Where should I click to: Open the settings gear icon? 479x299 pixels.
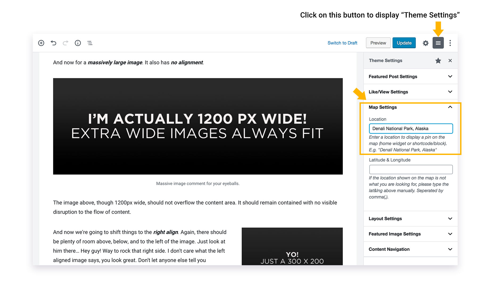tap(426, 43)
